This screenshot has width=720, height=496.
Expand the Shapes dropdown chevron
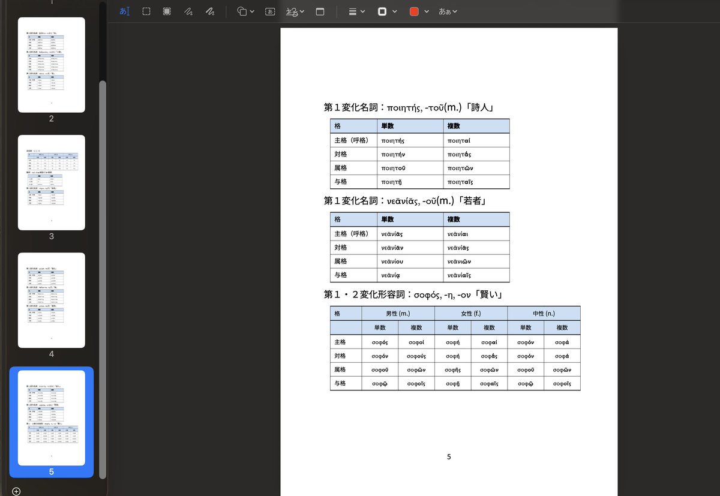pos(252,11)
